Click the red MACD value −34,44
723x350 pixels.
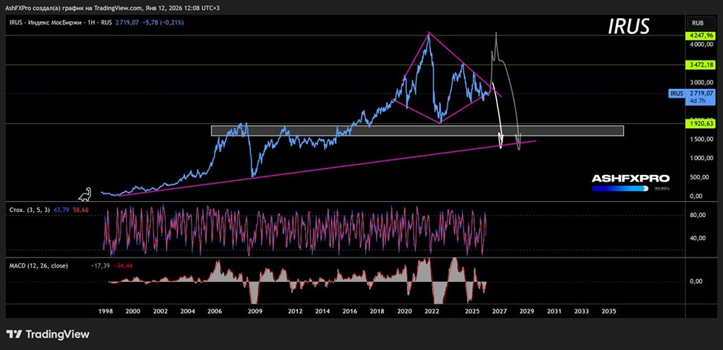pos(122,266)
